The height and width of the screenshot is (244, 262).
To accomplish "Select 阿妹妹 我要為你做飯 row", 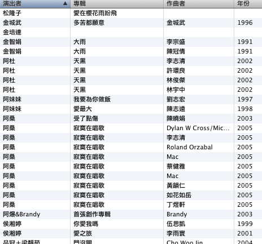I will point(131,99).
